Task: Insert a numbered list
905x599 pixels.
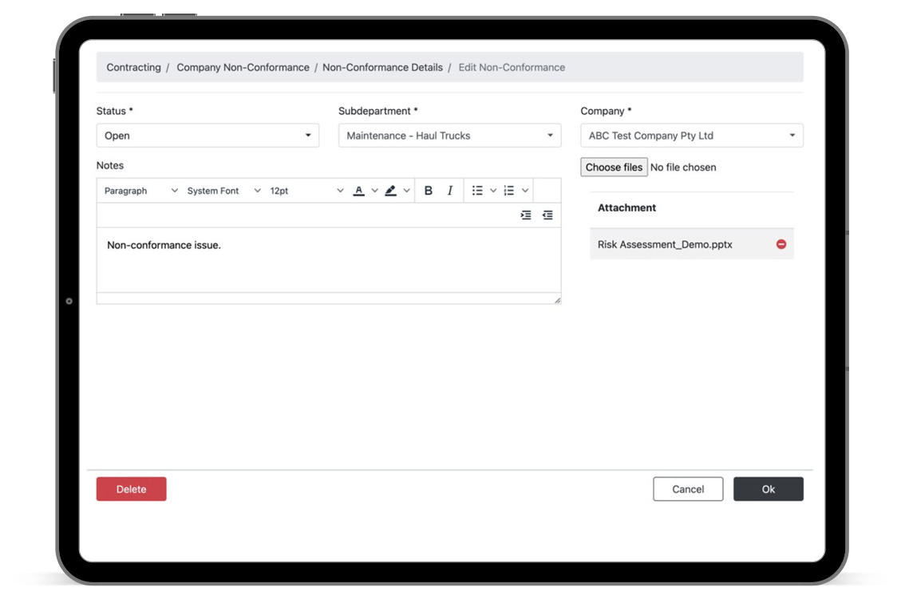Action: tap(509, 191)
